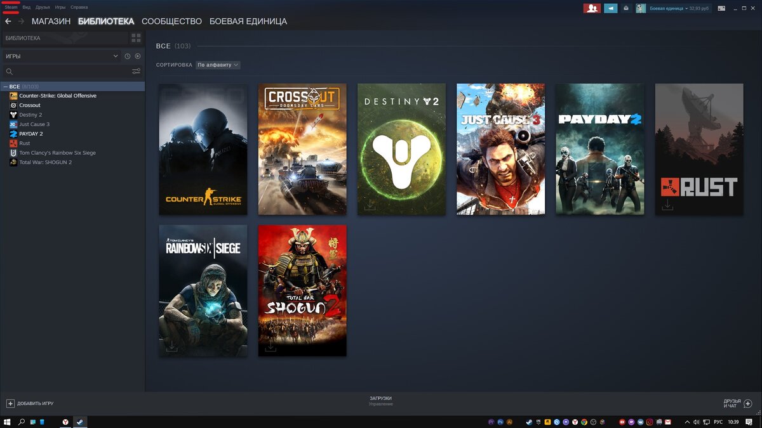Image resolution: width=762 pixels, height=428 pixels.
Task: Select PAYDAY 2 in game list
Action: pyautogui.click(x=31, y=134)
